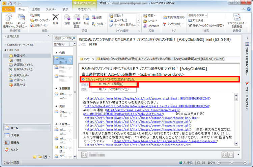The image size is (253, 167).
Task: Toggle flag on the Ike... message
Action: 70,113
